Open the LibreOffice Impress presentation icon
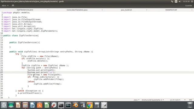This screenshot has height=109, width=194. [18, 105]
